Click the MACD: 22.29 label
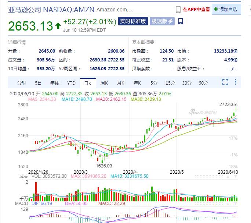This screenshot has height=223, width=251. tap(112, 203)
